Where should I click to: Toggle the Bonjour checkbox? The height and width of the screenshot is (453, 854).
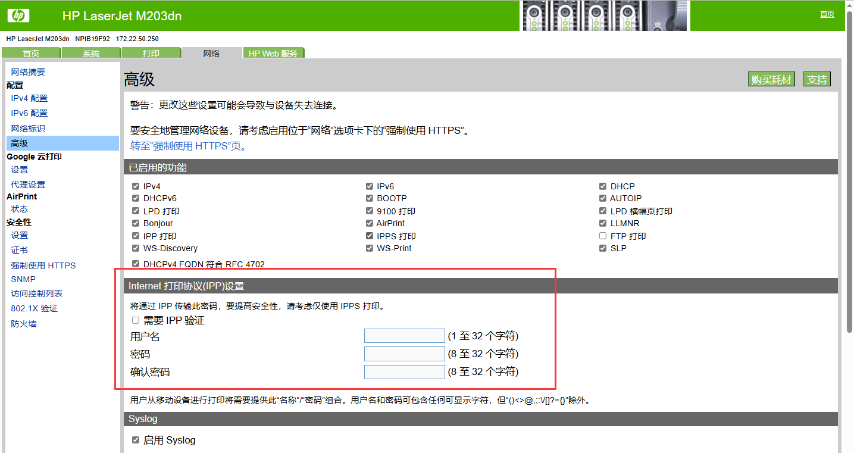tap(136, 223)
